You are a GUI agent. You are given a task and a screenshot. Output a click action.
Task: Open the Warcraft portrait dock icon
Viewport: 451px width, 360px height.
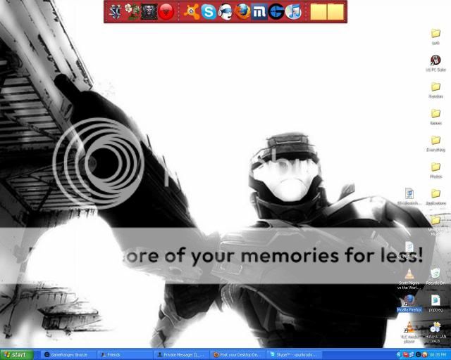click(x=149, y=11)
